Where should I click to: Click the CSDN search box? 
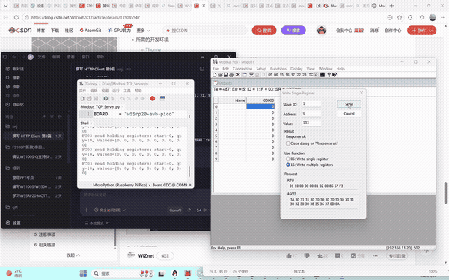[205, 31]
